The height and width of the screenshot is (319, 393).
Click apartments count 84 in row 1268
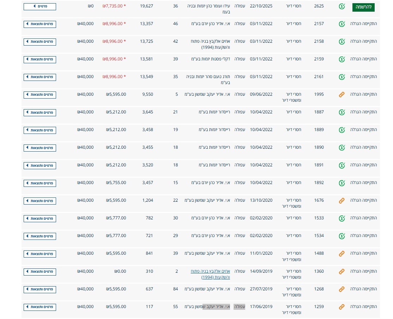[x=175, y=289]
